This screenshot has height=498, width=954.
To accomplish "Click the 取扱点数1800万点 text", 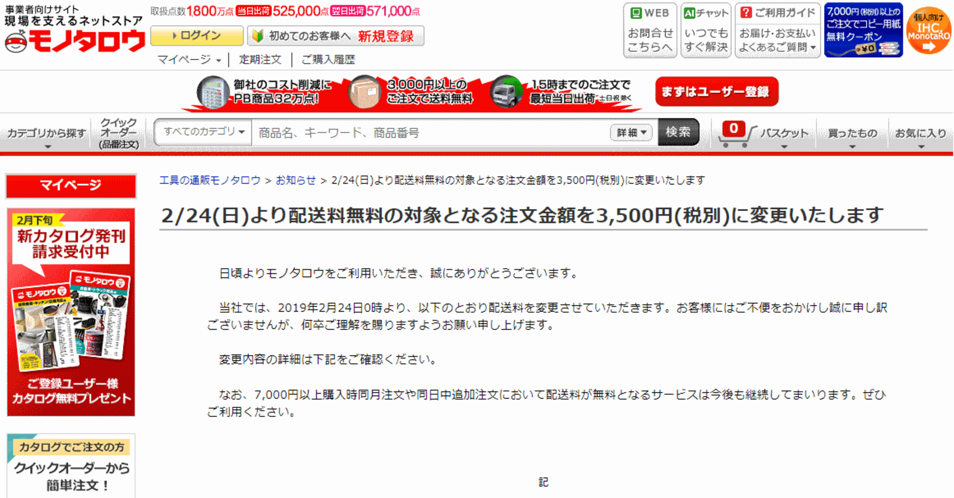I will click(192, 11).
